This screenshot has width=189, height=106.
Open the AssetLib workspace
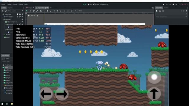pos(104,4)
